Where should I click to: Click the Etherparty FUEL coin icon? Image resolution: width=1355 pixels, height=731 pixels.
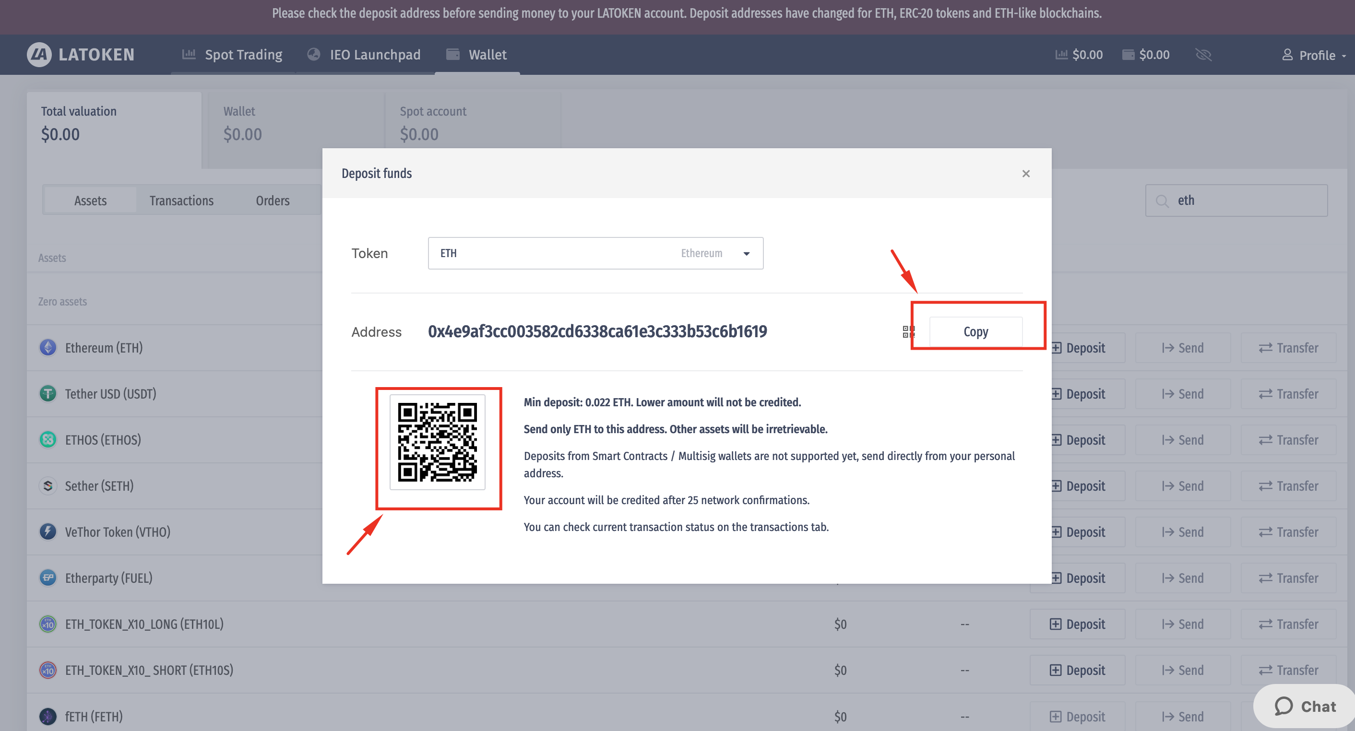pyautogui.click(x=48, y=578)
